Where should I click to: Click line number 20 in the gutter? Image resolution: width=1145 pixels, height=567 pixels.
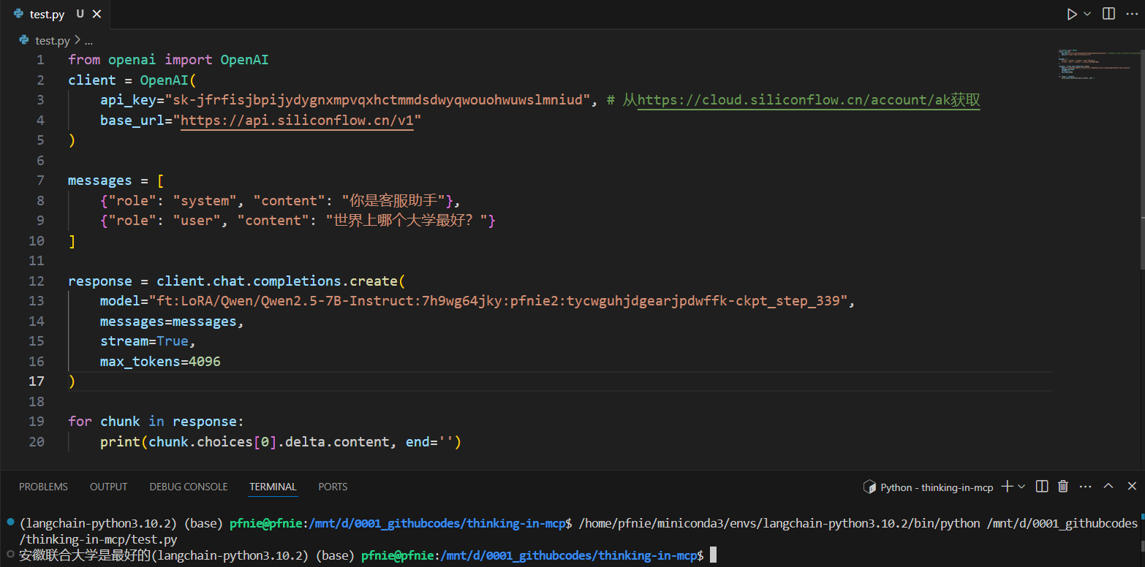pos(37,442)
